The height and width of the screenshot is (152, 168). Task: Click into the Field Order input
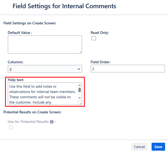[128, 69]
